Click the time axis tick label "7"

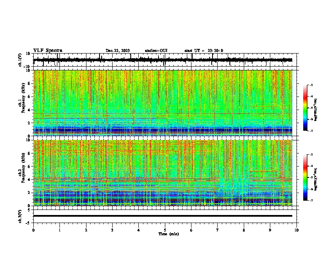click(x=218, y=230)
